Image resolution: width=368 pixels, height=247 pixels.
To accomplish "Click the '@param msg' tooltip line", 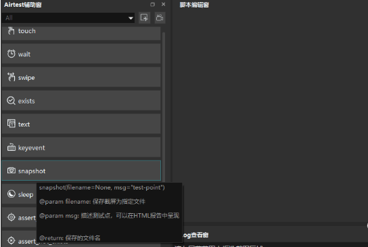I will pos(109,216).
